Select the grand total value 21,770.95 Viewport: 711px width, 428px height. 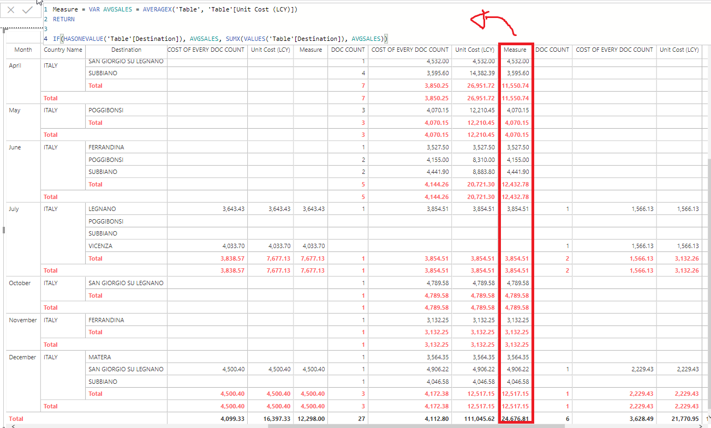pos(684,419)
